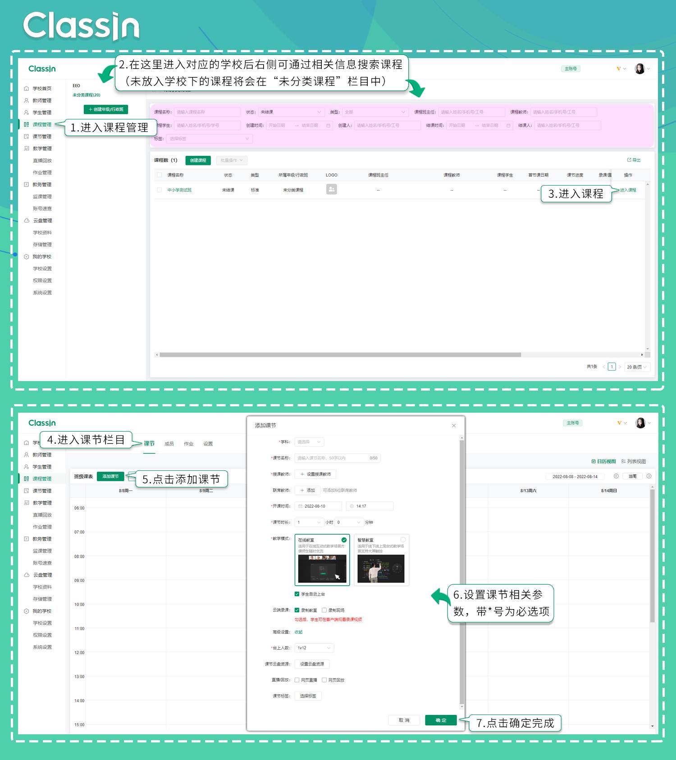Click 创建年级/行政班 button
The width and height of the screenshot is (676, 760).
coord(106,109)
